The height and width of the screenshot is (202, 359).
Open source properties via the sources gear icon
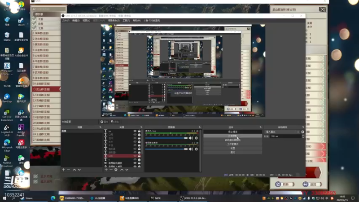pos(116,170)
